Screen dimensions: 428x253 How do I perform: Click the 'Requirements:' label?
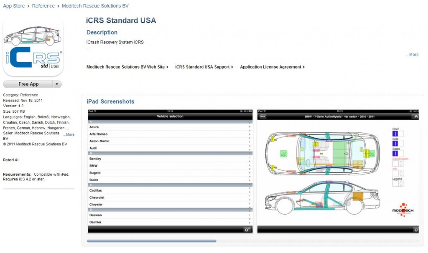17,174
